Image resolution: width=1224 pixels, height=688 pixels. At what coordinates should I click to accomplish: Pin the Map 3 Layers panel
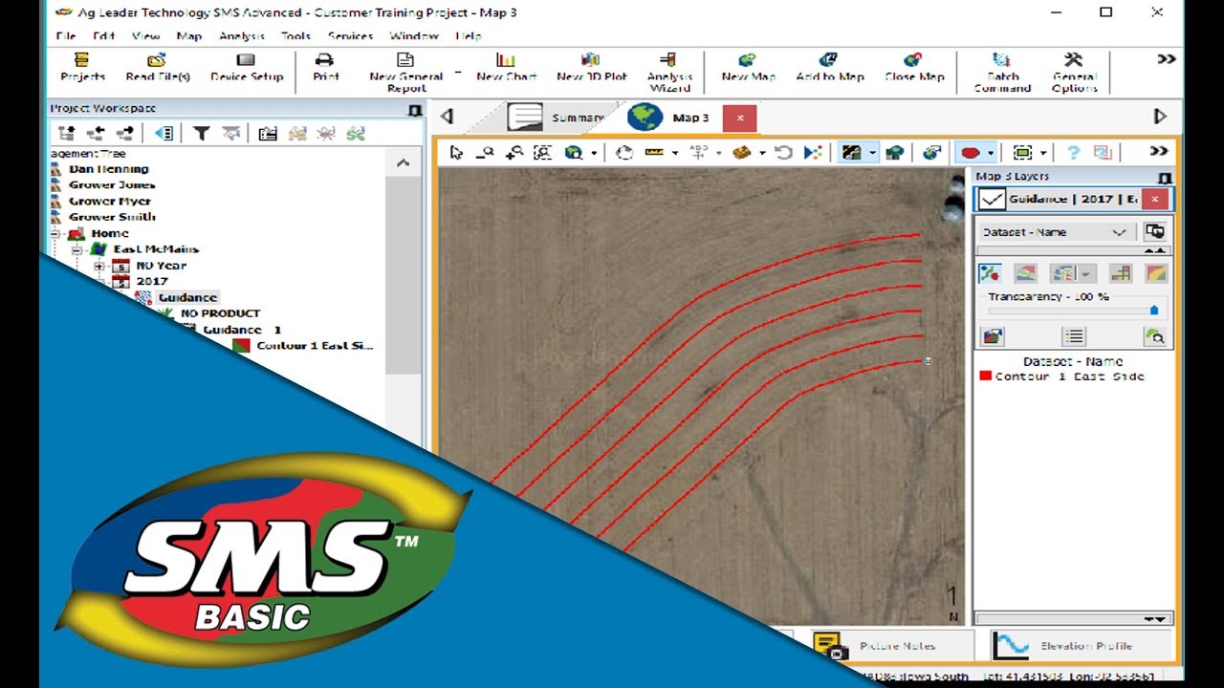pyautogui.click(x=1164, y=177)
